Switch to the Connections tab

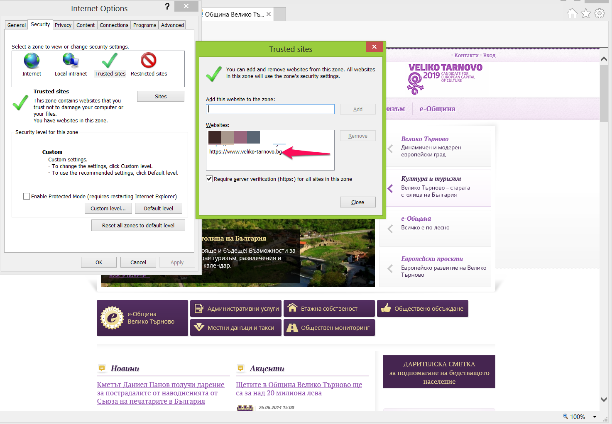pyautogui.click(x=114, y=25)
